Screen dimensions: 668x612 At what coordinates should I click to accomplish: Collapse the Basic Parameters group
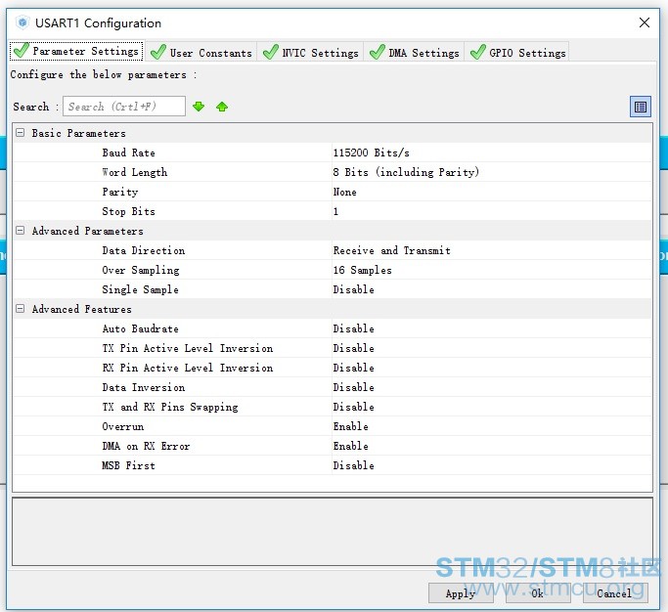20,133
